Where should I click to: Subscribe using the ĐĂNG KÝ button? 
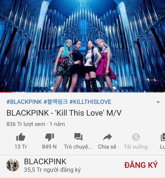click(x=141, y=165)
